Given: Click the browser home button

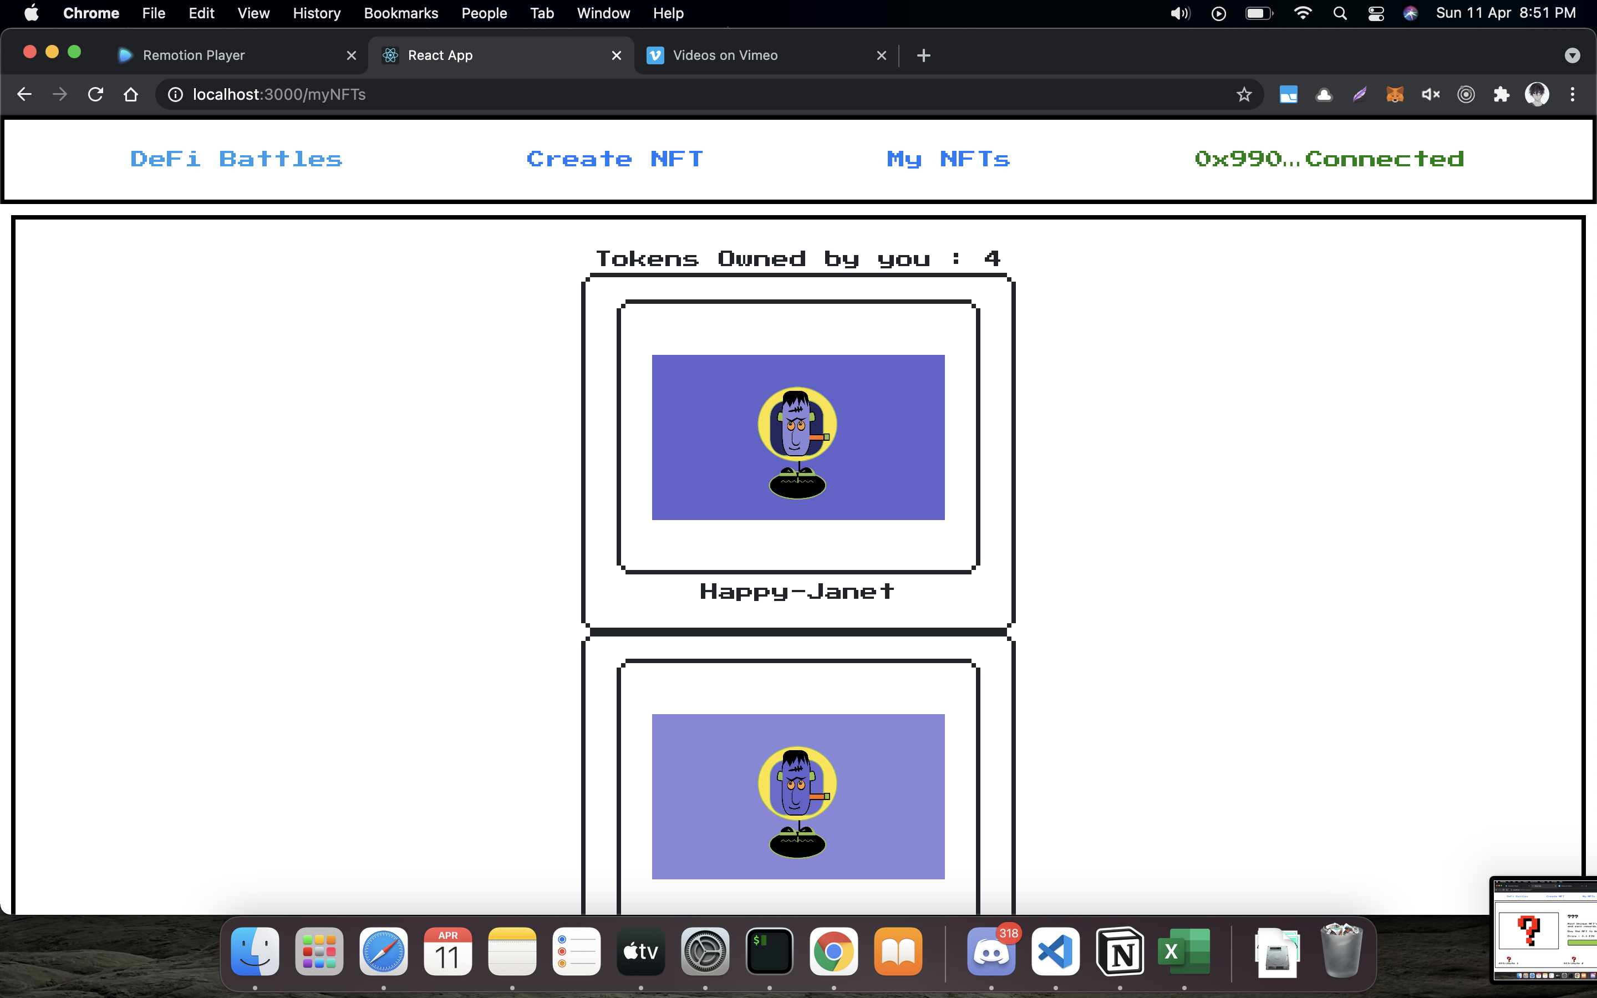Looking at the screenshot, I should 131,94.
